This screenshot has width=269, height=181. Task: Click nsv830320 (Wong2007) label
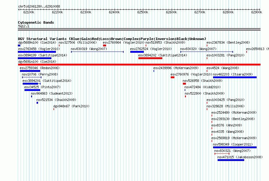(198, 49)
